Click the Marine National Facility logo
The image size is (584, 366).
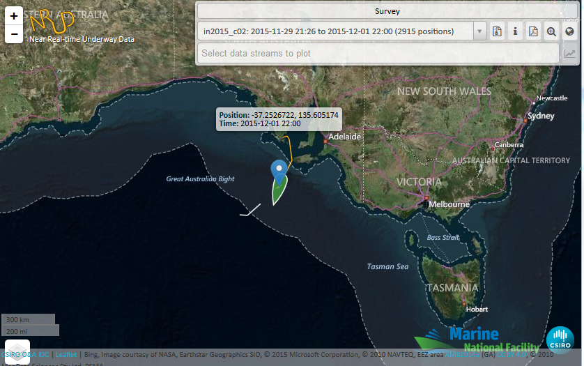pos(477,340)
